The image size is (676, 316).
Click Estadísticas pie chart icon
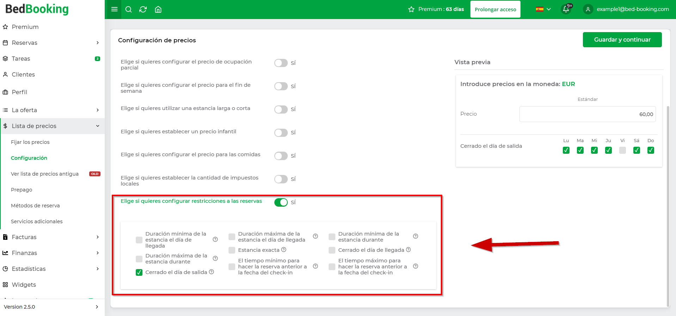tap(5, 269)
